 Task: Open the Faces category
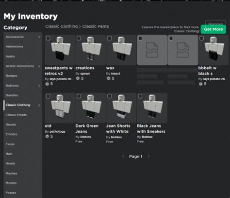coord(10,144)
